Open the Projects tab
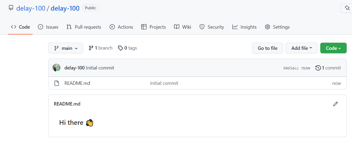352x145 pixels. coord(153,27)
